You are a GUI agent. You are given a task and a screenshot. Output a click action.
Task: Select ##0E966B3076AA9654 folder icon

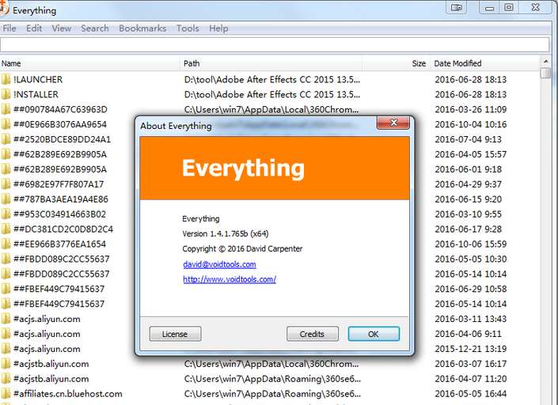(x=6, y=124)
